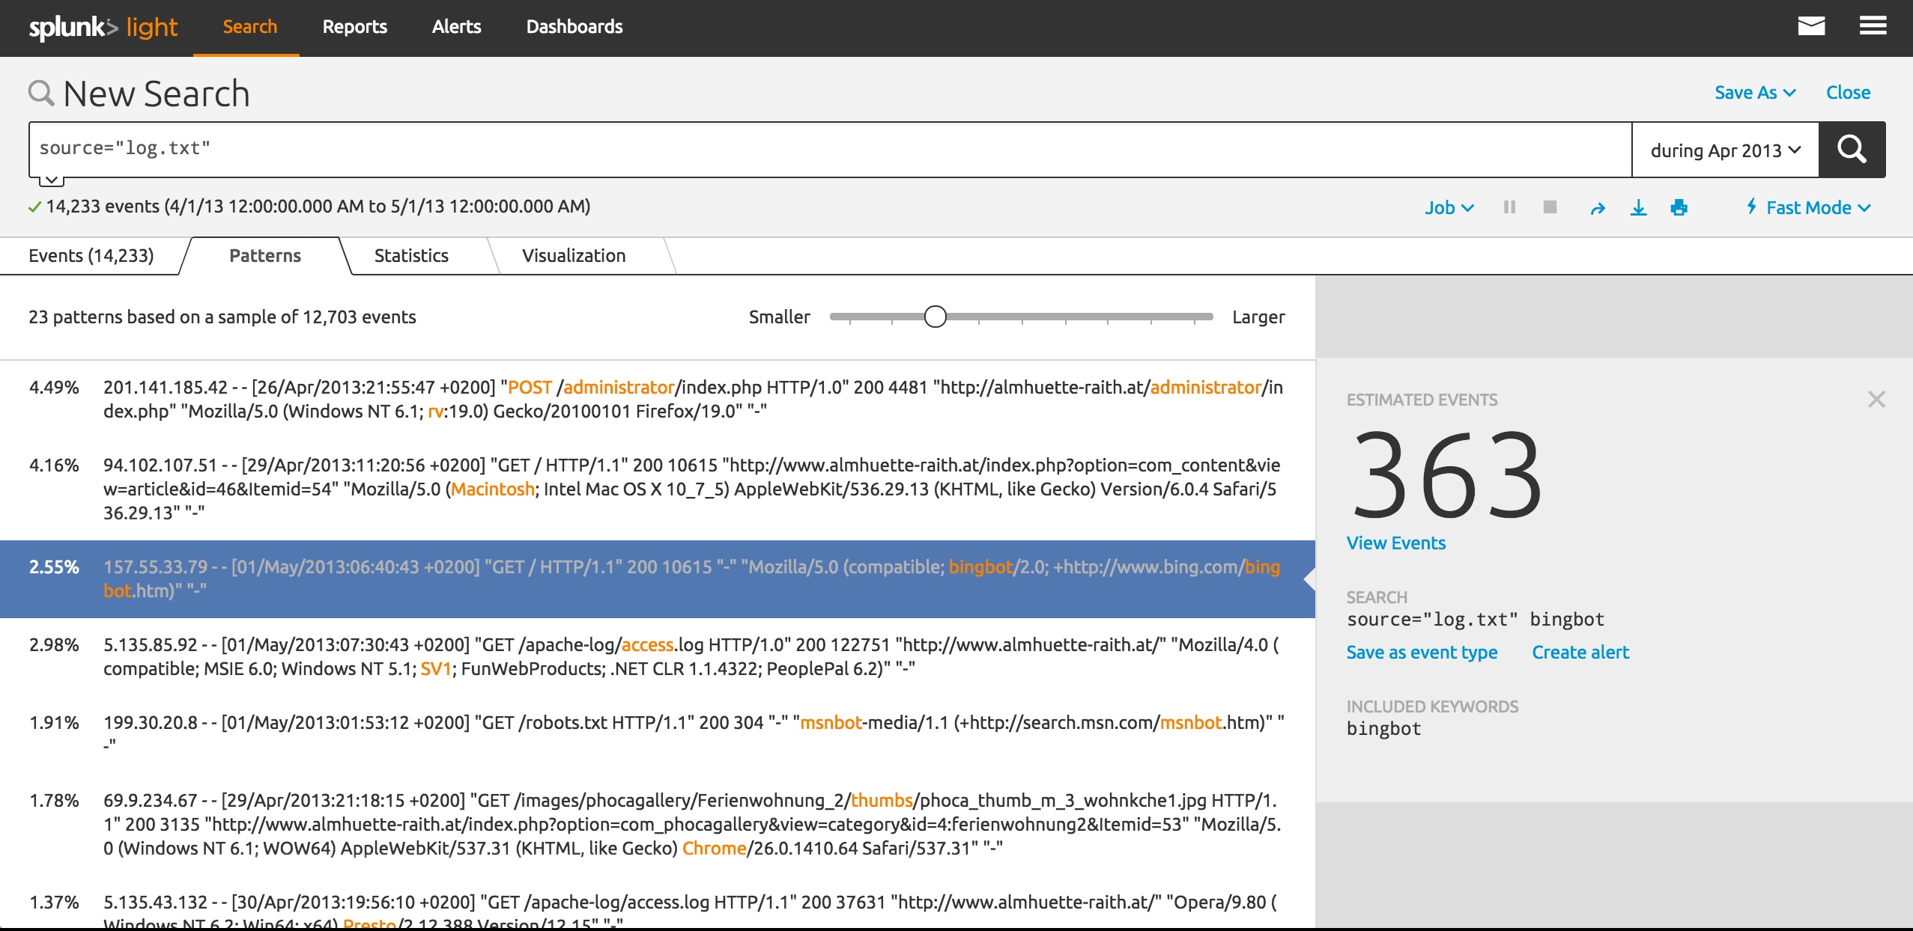Viewport: 1913px width, 931px height.
Task: Click the Create alert link
Action: [x=1580, y=653]
